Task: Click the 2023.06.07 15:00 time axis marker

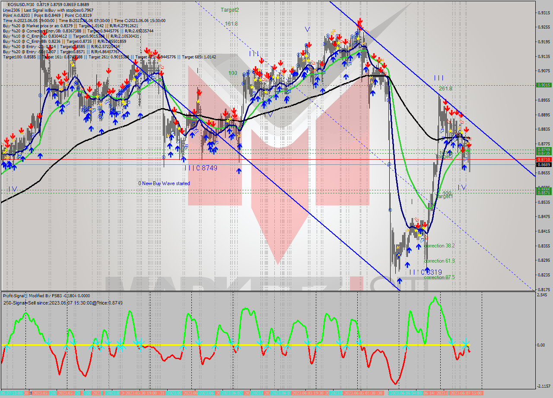Action: 466,393
